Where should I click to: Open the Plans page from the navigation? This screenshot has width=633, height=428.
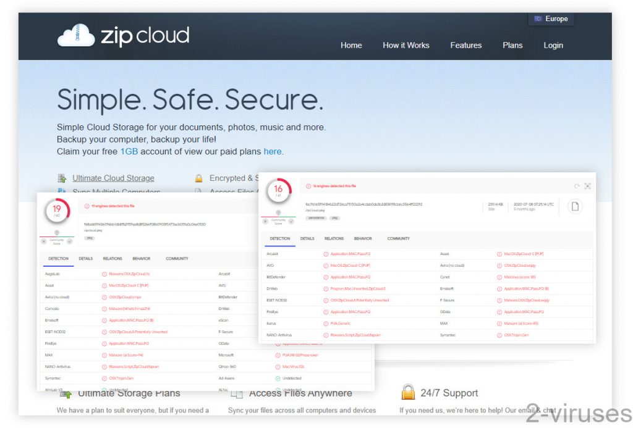(512, 45)
